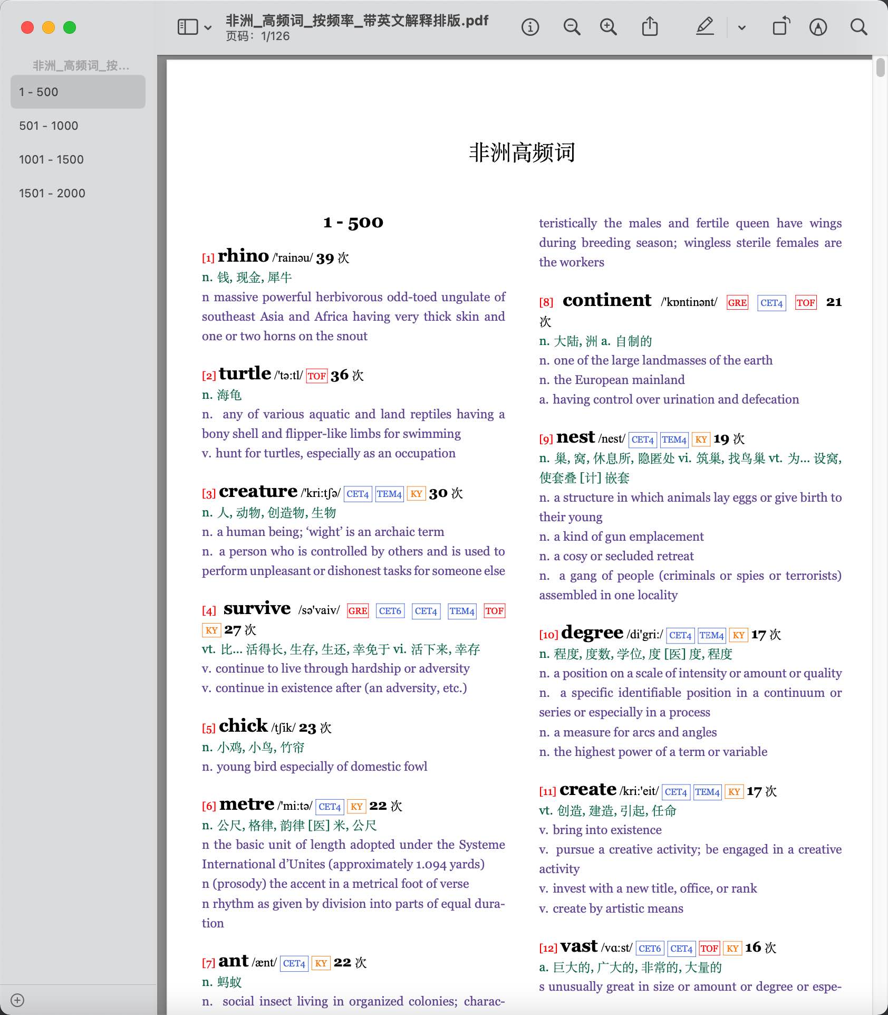
Task: Toggle the sidebar view button
Action: click(188, 27)
